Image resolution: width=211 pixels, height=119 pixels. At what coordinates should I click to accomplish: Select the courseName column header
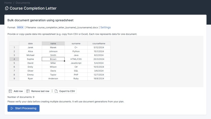click(x=99, y=43)
